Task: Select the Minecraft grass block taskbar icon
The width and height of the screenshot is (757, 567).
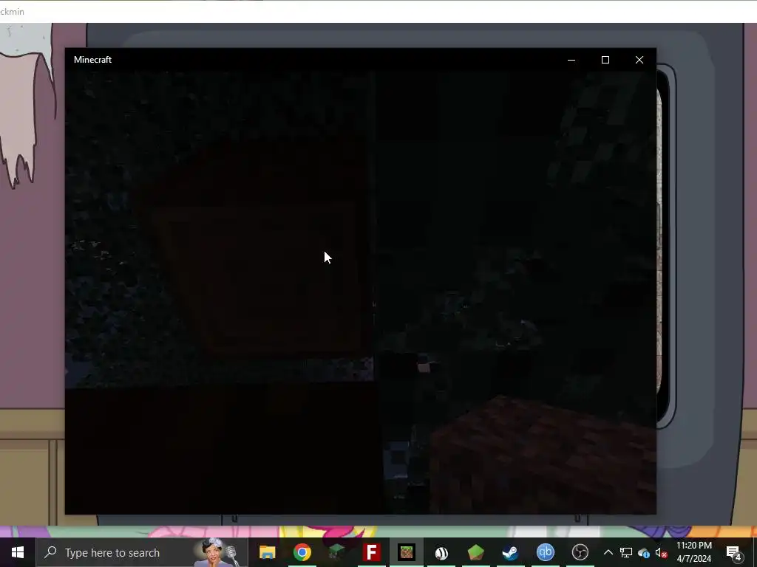Action: [x=407, y=552]
